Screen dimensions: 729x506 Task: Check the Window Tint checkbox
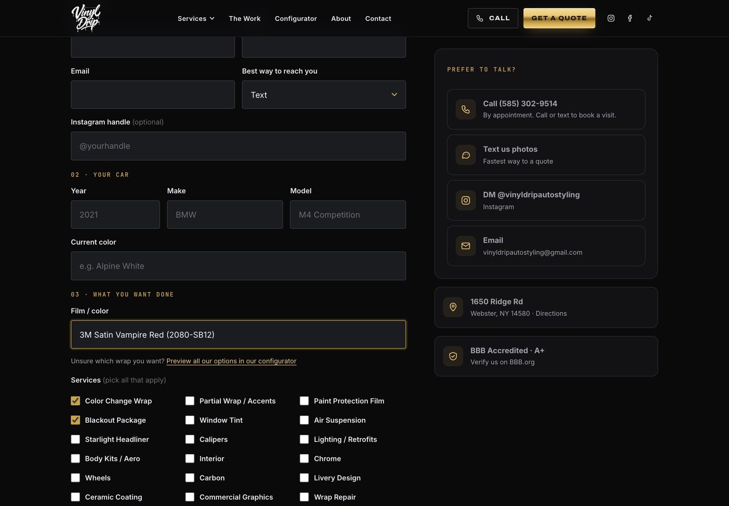pyautogui.click(x=190, y=420)
